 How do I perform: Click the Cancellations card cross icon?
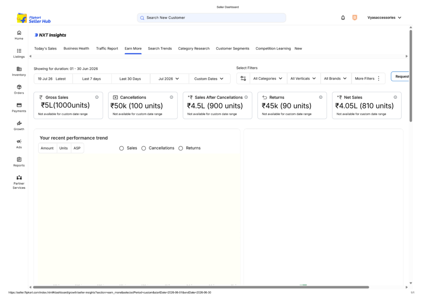(115, 97)
